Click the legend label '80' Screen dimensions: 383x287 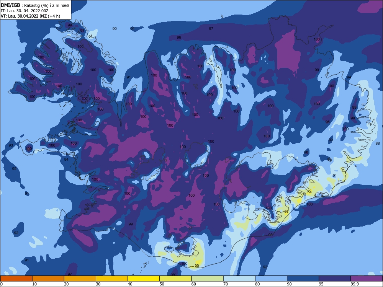pyautogui.click(x=258, y=284)
